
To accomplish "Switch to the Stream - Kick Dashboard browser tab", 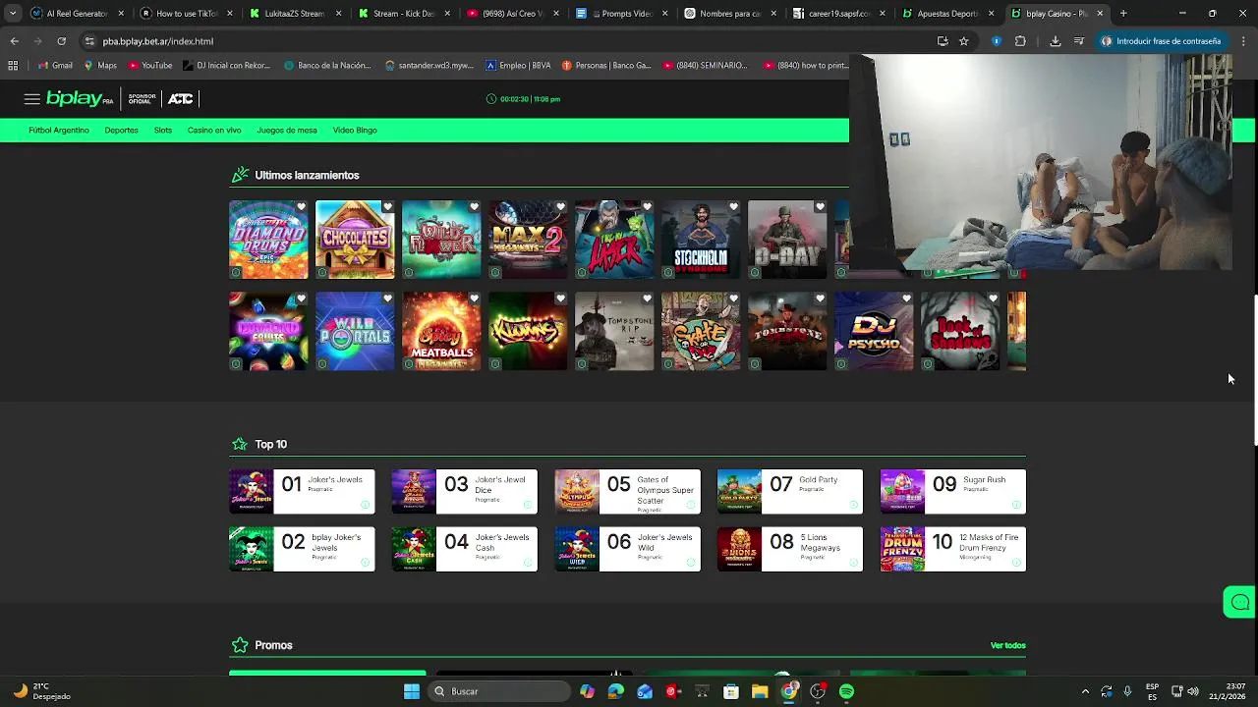I will click(403, 14).
